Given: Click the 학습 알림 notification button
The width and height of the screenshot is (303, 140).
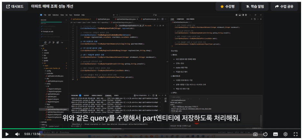Looking at the screenshot, I should (x=255, y=6).
